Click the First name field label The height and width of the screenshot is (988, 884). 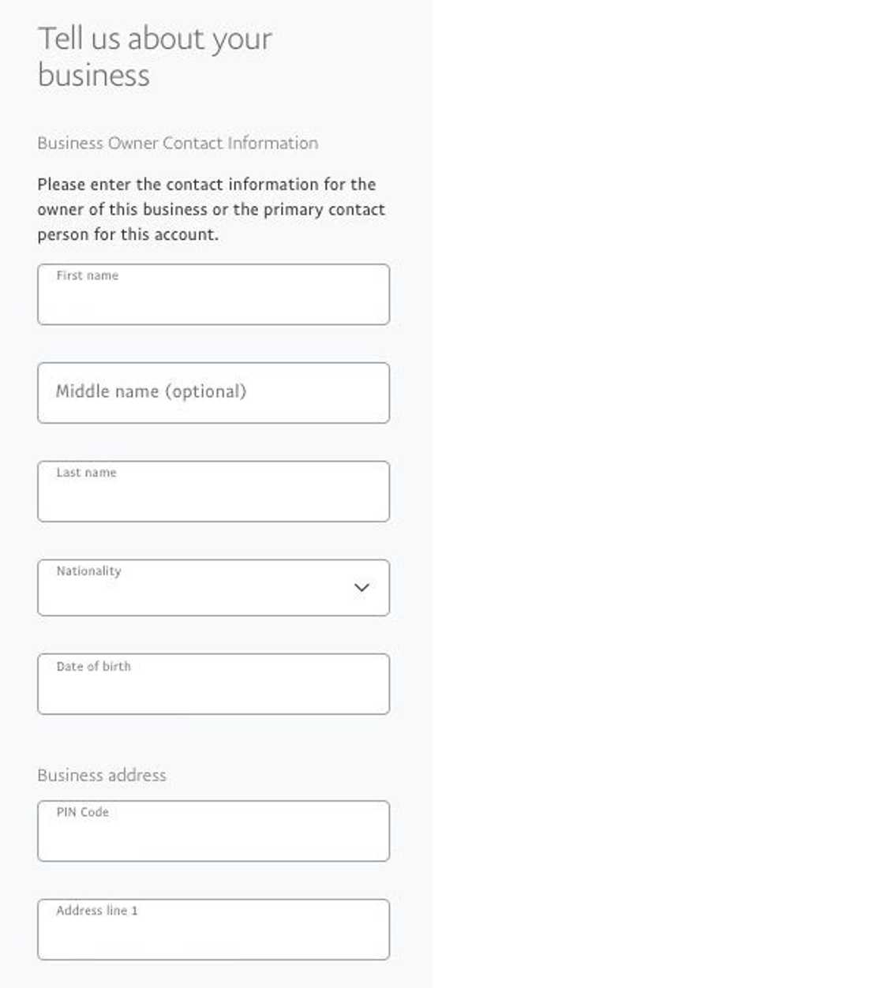[87, 275]
